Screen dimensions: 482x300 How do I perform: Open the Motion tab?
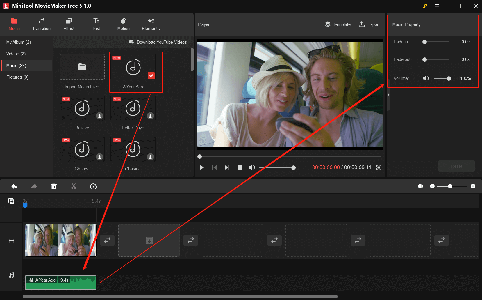click(124, 24)
